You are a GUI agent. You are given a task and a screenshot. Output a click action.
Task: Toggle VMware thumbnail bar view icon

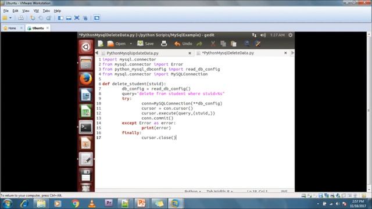click(69, 18)
